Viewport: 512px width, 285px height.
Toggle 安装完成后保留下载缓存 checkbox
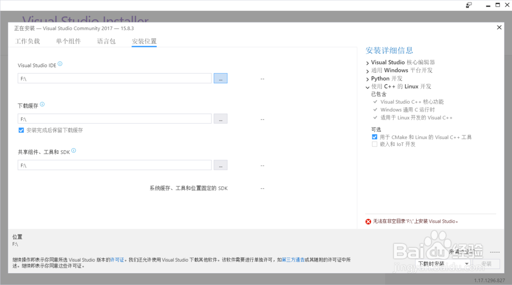(x=21, y=130)
